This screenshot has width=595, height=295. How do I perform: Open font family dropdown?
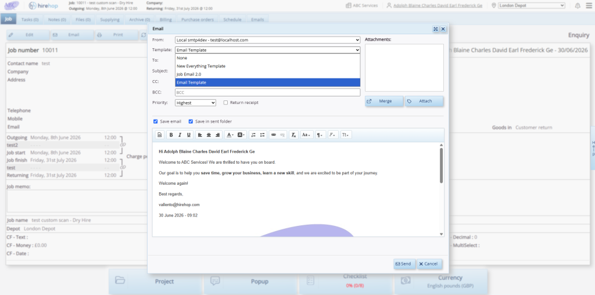pos(333,135)
